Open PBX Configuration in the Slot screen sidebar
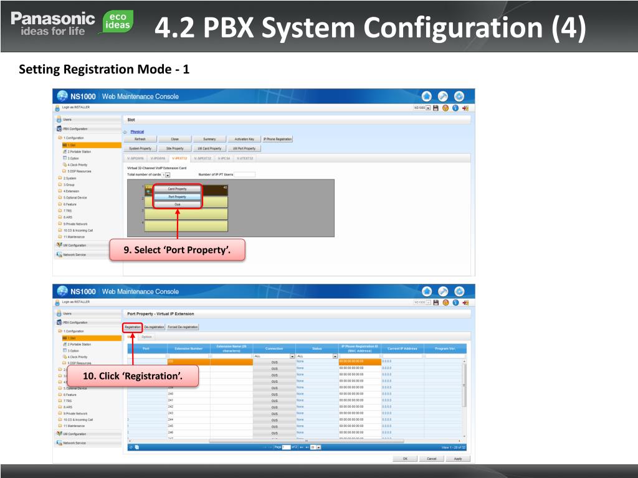Screen dimensions: 638x478 [x=88, y=129]
